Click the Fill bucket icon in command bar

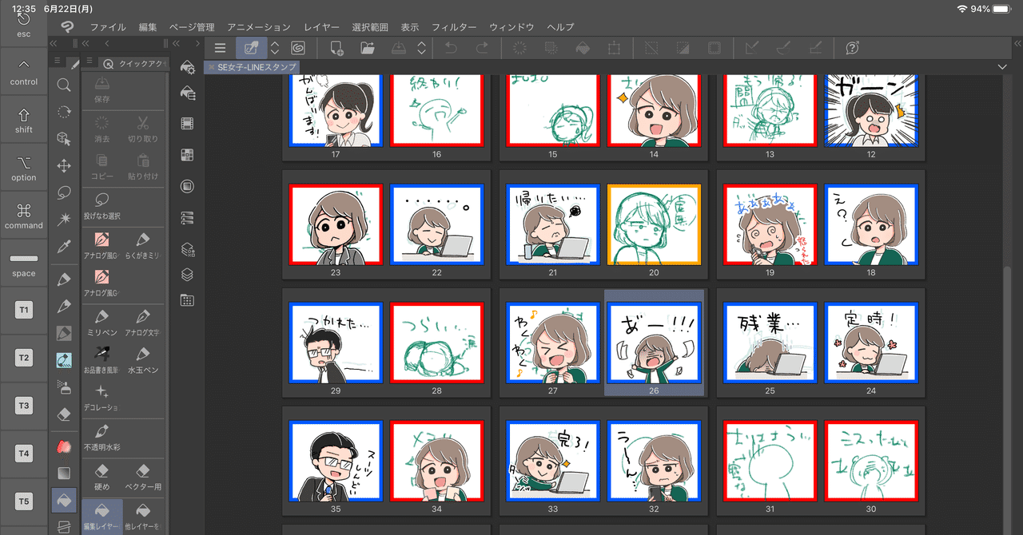tap(583, 48)
